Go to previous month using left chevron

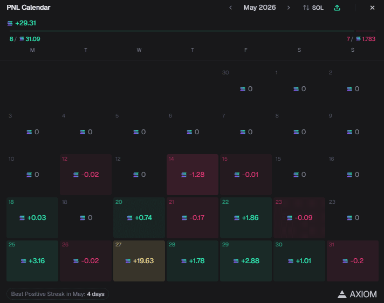tap(230, 8)
